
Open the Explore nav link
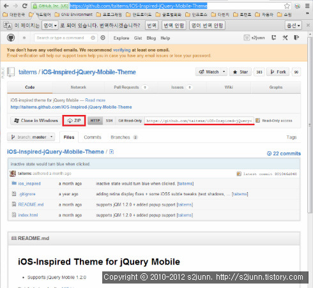click(x=121, y=38)
